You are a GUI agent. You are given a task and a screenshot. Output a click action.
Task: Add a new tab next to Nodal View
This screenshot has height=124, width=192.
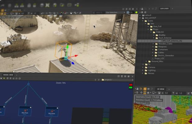coord(17,75)
